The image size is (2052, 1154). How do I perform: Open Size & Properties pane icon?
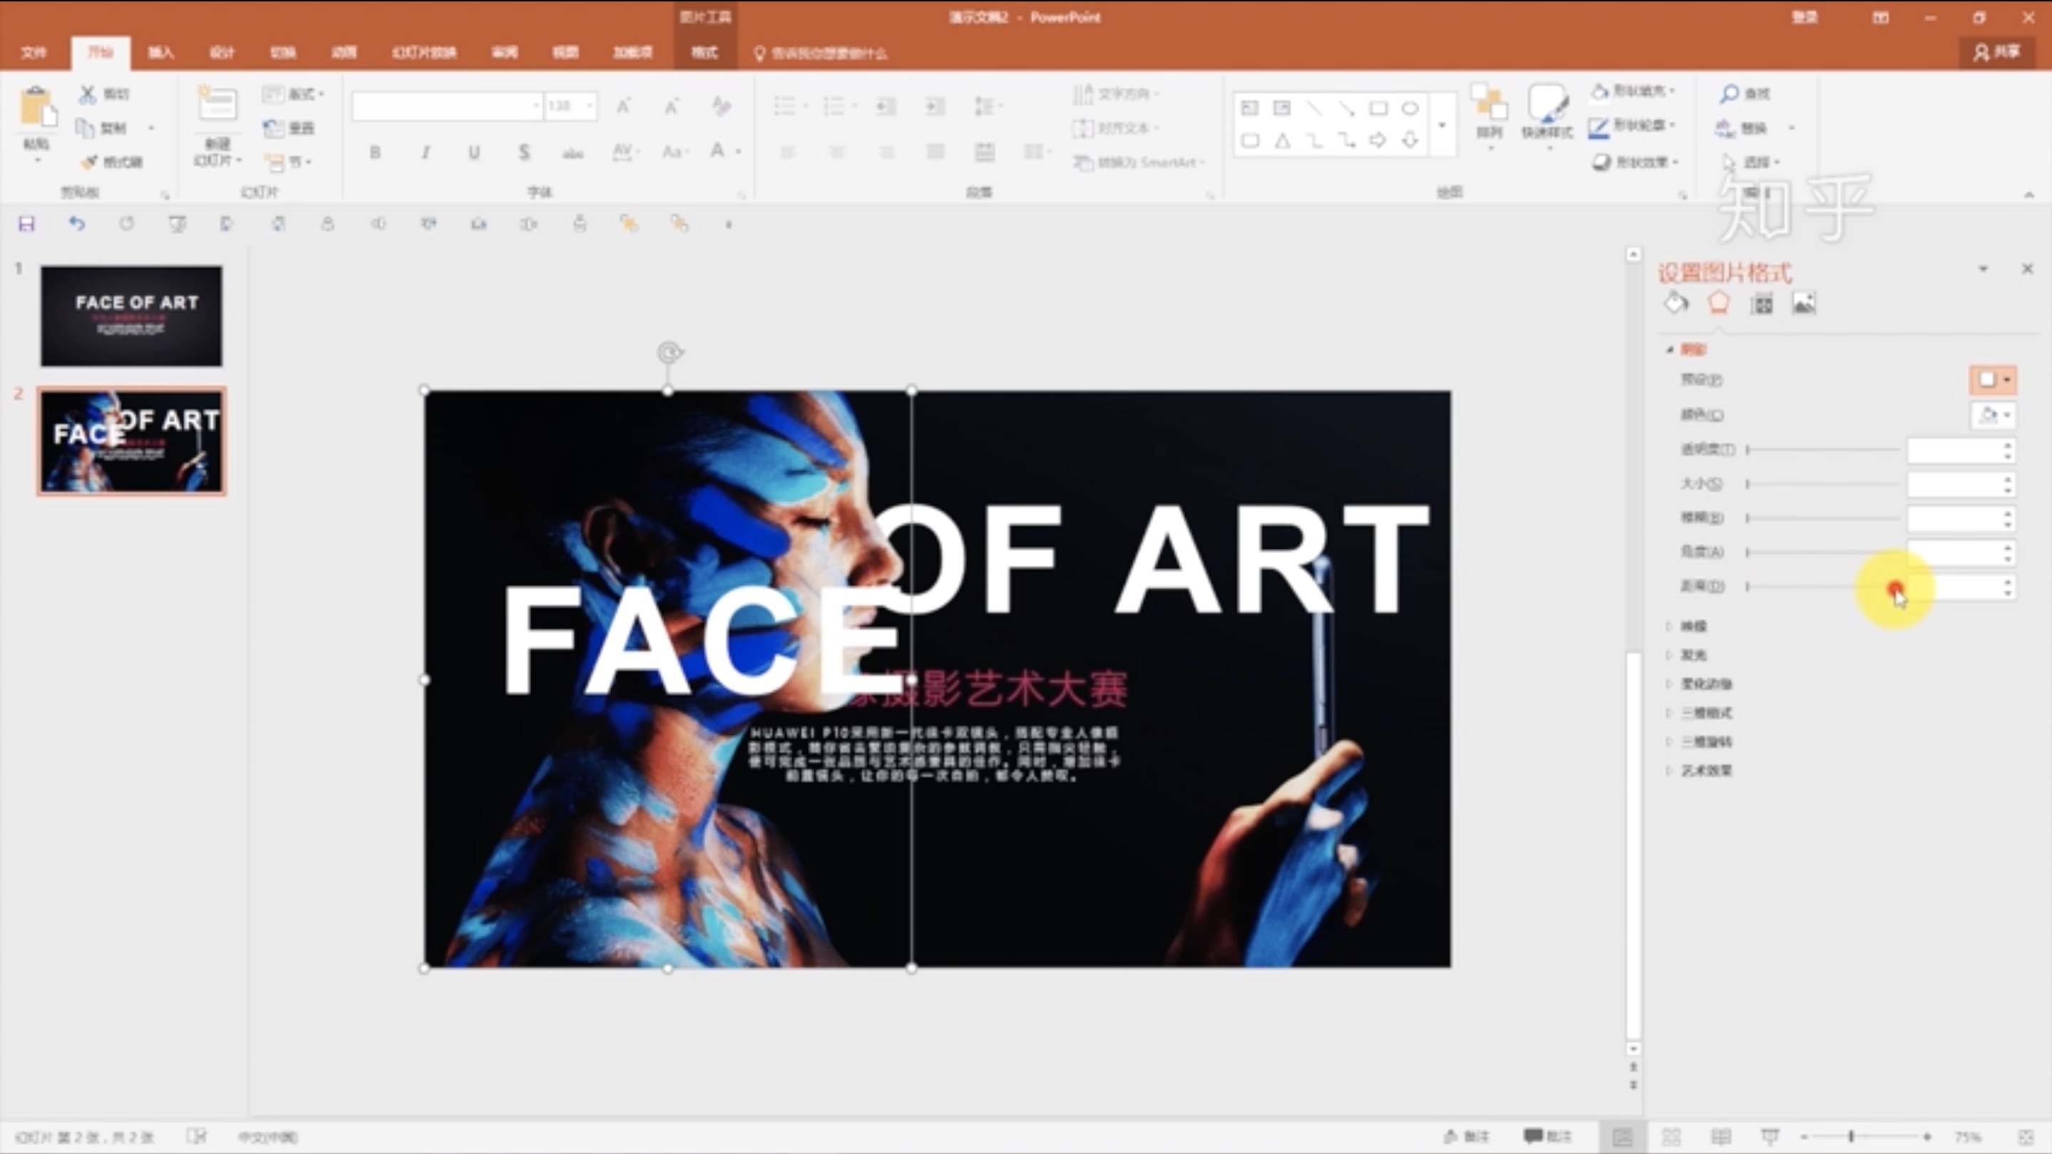[x=1762, y=304]
